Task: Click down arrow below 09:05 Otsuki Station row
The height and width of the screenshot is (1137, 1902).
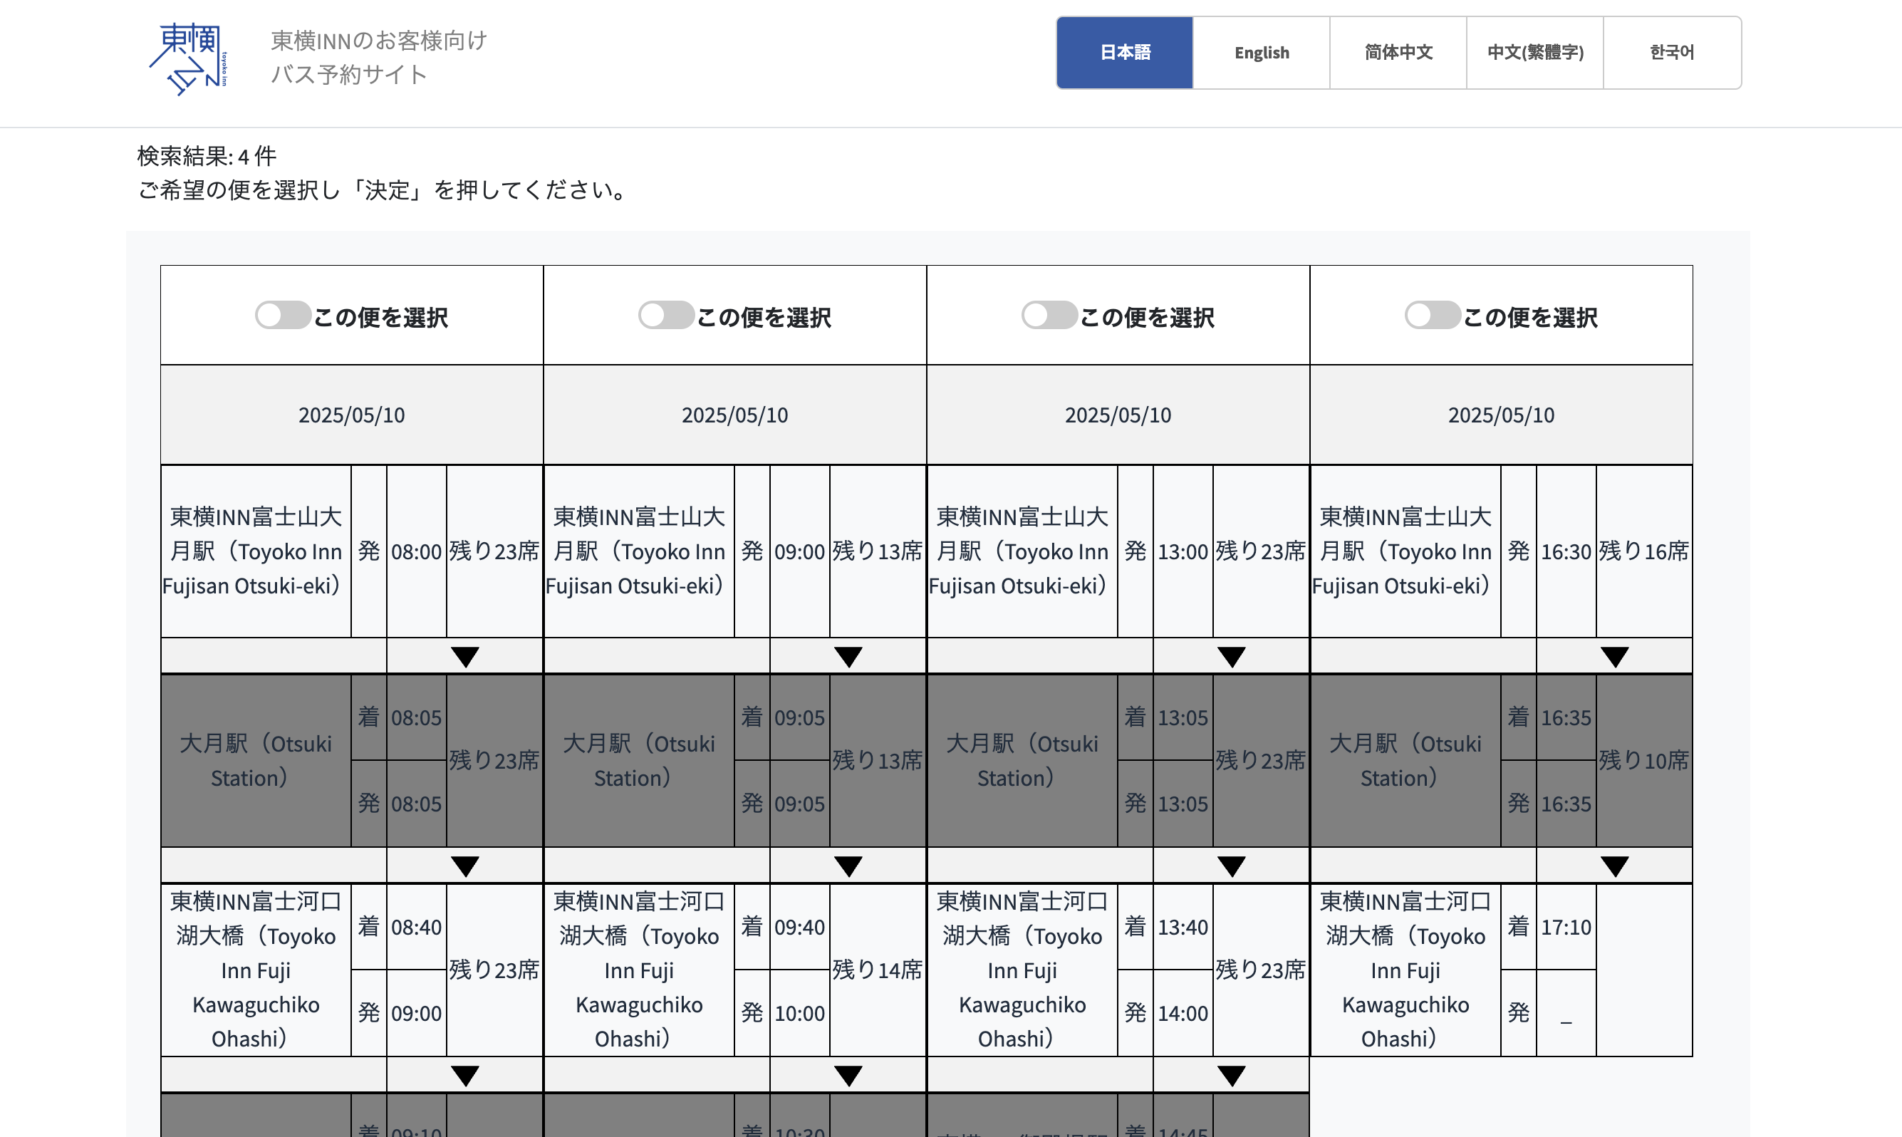Action: tap(848, 866)
